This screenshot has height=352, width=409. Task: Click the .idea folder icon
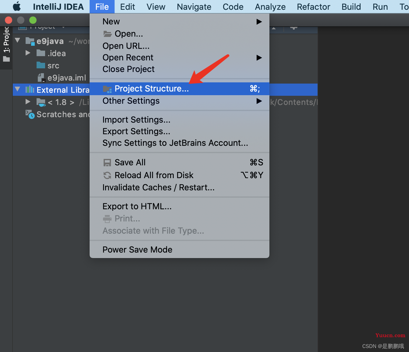coord(41,53)
